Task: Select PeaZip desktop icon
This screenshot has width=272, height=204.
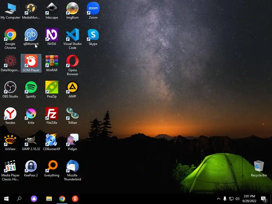Action: pyautogui.click(x=52, y=90)
